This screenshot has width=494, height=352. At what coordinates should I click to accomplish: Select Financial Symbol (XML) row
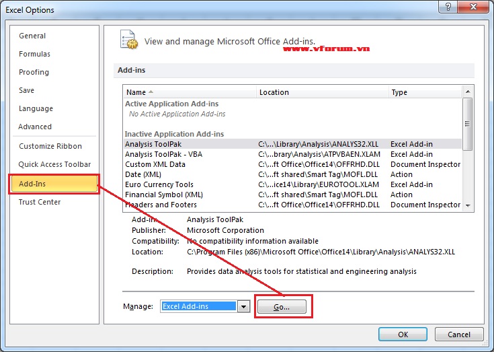(x=292, y=195)
